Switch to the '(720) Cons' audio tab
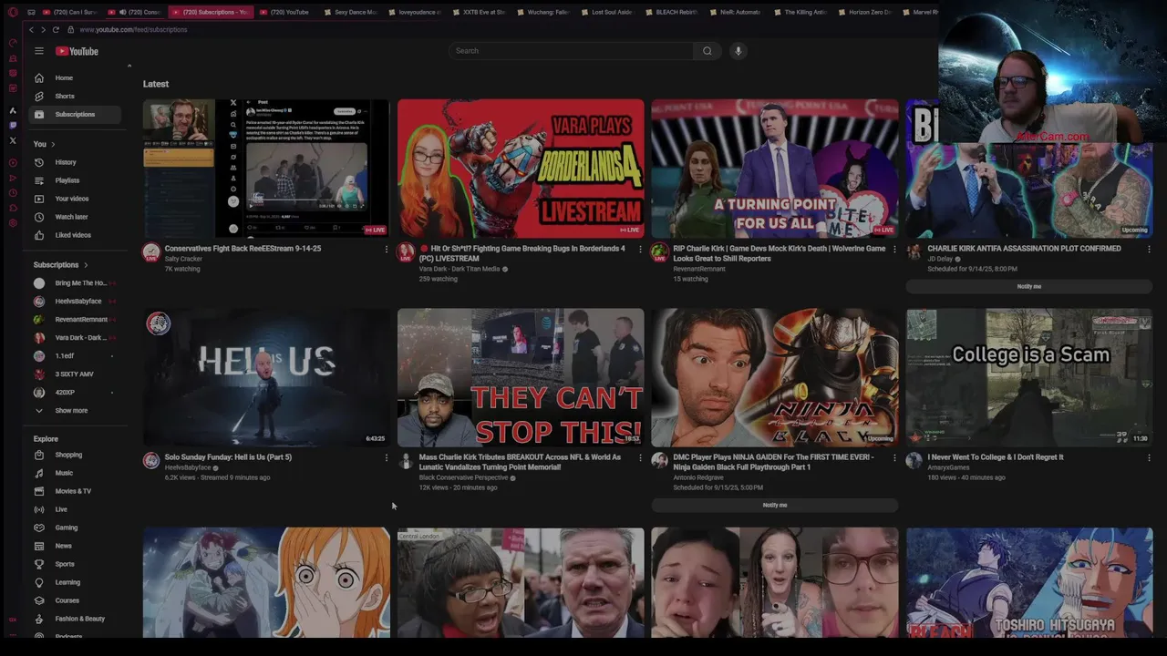 (x=135, y=12)
